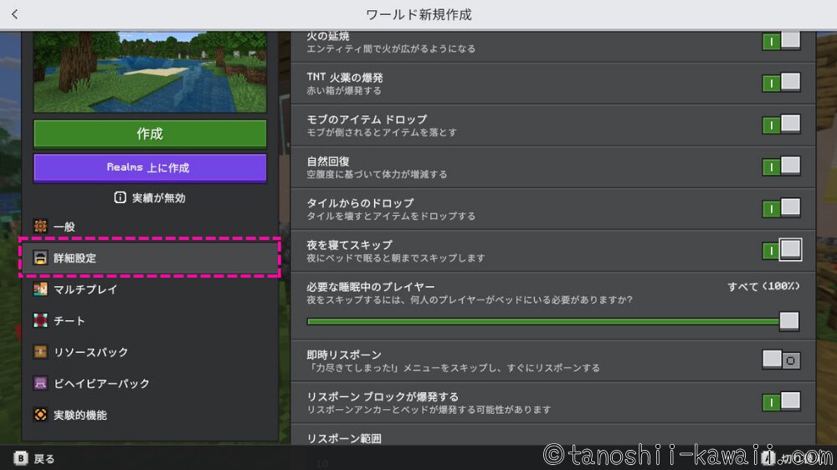Click the Realms 上に作成 button

pyautogui.click(x=150, y=168)
